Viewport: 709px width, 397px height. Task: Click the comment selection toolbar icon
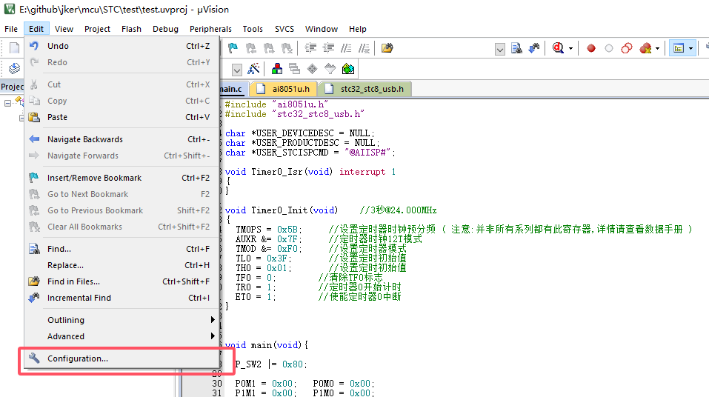click(347, 48)
